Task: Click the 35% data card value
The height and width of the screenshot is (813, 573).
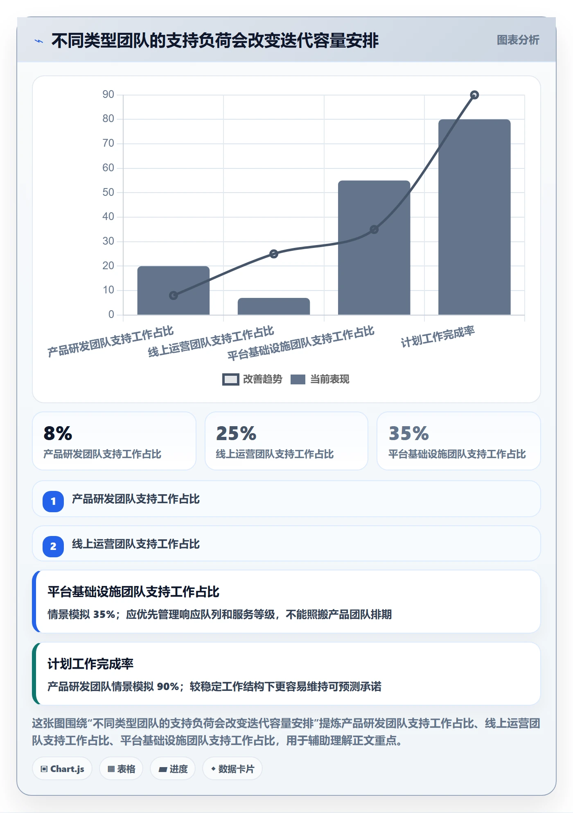Action: [408, 434]
